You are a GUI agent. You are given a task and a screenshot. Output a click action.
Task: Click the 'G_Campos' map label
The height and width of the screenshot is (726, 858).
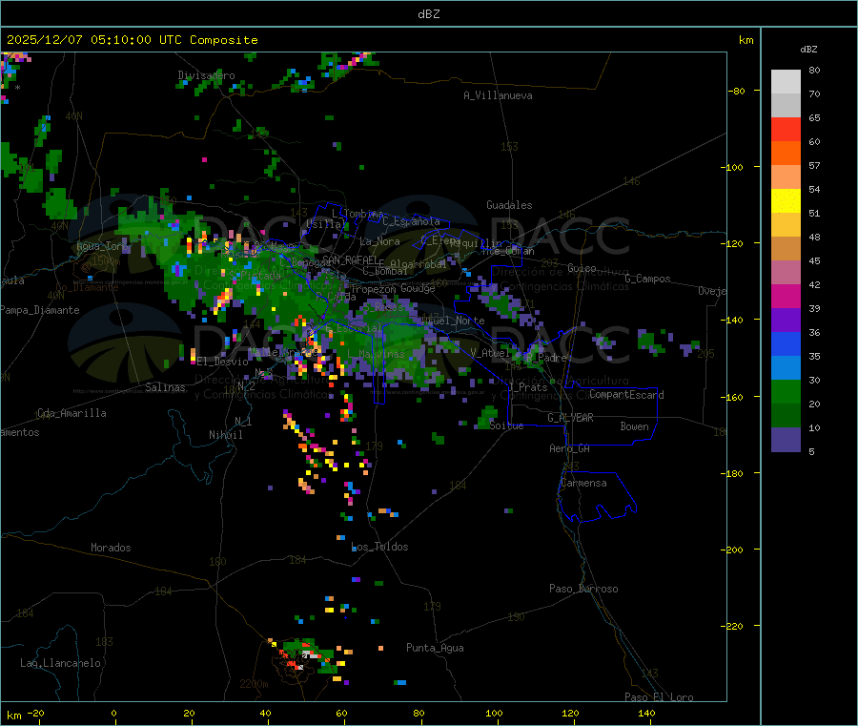click(647, 279)
